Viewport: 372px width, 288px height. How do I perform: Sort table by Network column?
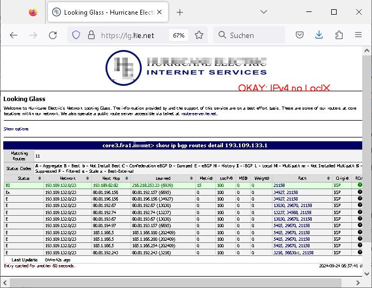click(68, 178)
